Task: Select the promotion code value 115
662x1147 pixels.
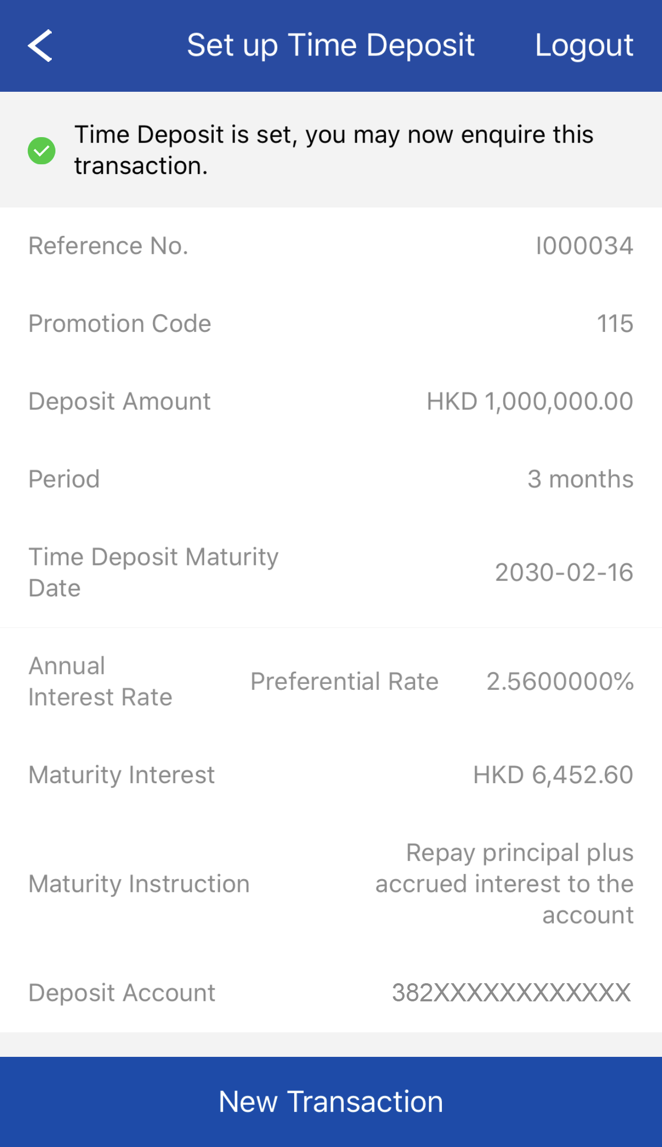Action: (615, 323)
